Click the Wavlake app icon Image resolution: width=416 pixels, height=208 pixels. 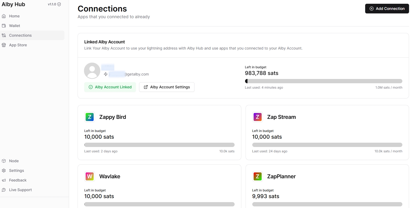coord(90,176)
